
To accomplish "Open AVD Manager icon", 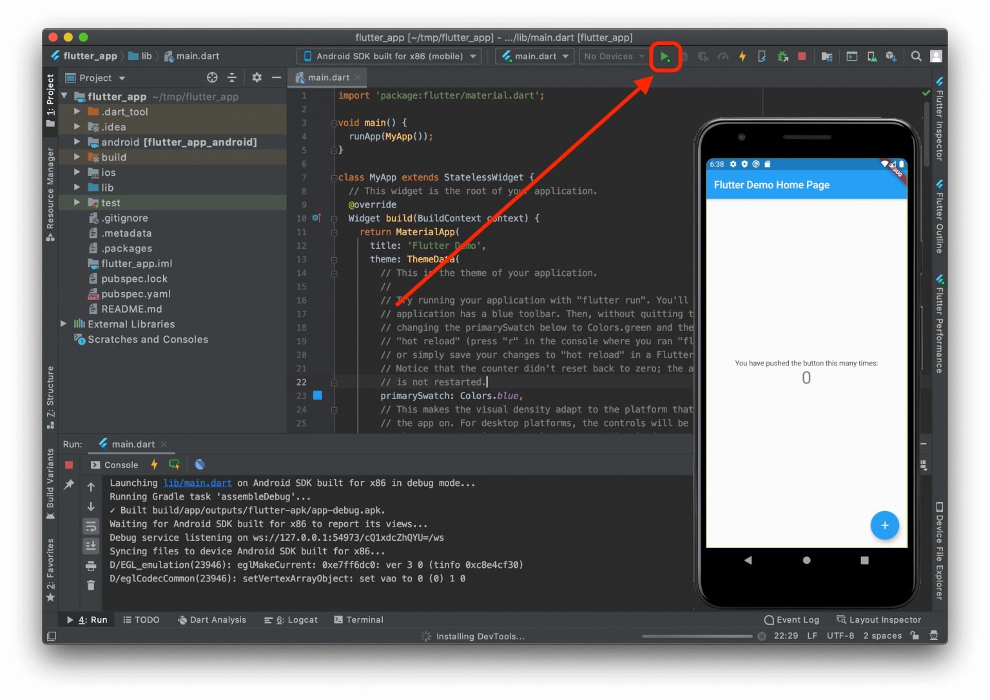I will tap(871, 57).
